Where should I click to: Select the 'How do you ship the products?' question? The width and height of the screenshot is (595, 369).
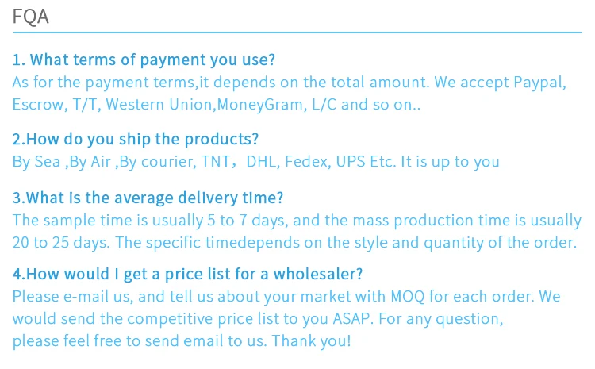tap(136, 140)
